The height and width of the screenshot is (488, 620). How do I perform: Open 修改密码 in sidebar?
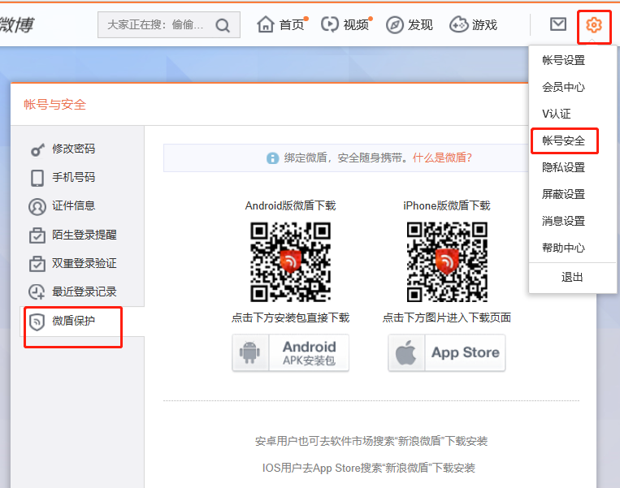click(x=74, y=149)
